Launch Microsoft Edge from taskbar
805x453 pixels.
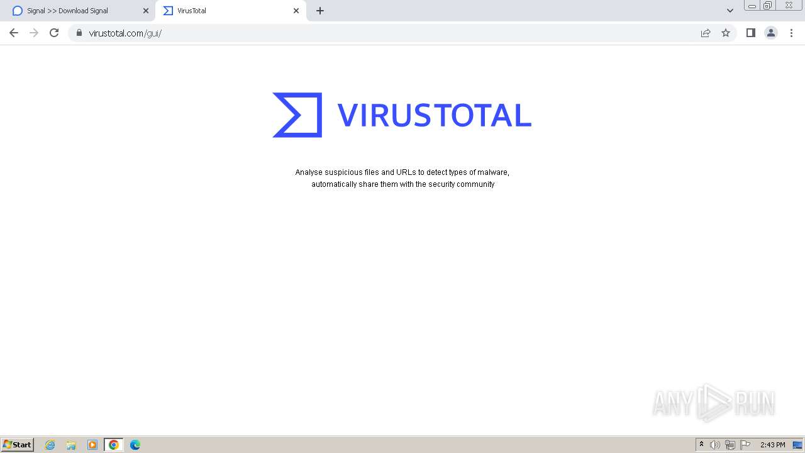[x=135, y=445]
